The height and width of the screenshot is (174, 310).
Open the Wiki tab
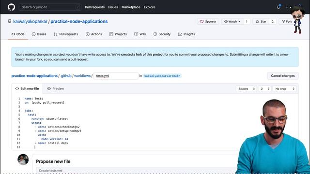pyautogui.click(x=140, y=34)
